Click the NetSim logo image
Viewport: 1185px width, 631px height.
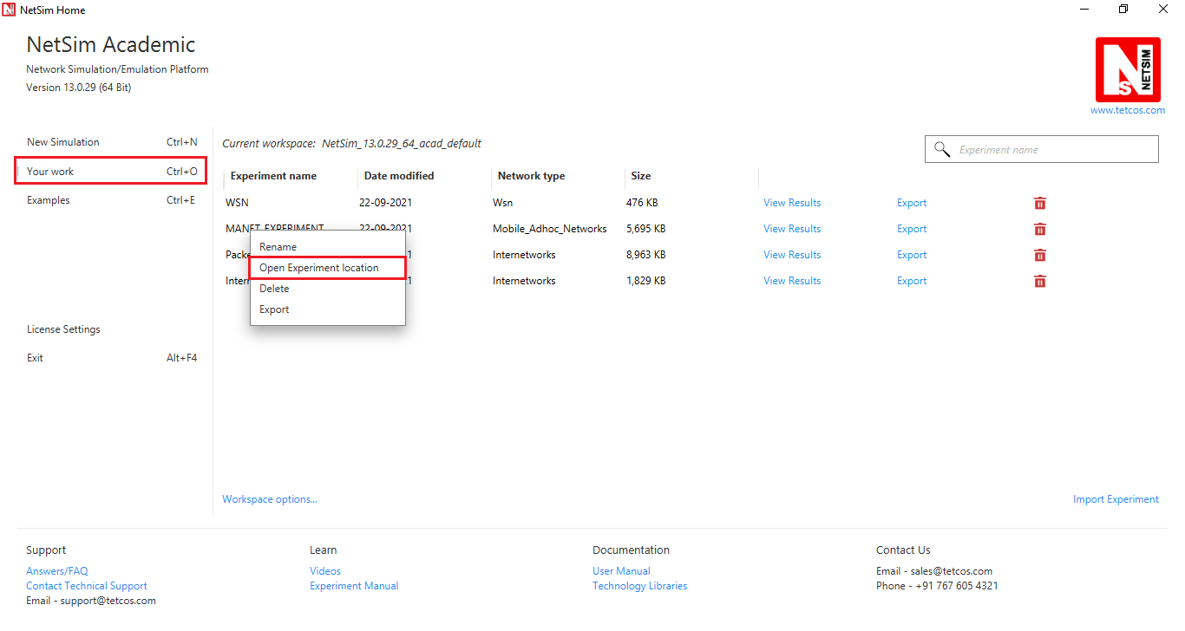coord(1128,69)
